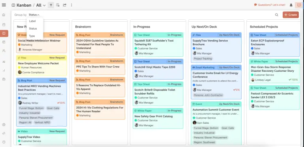
Task: Click the shuffle/workflow sidebar icon
Action: point(4,62)
